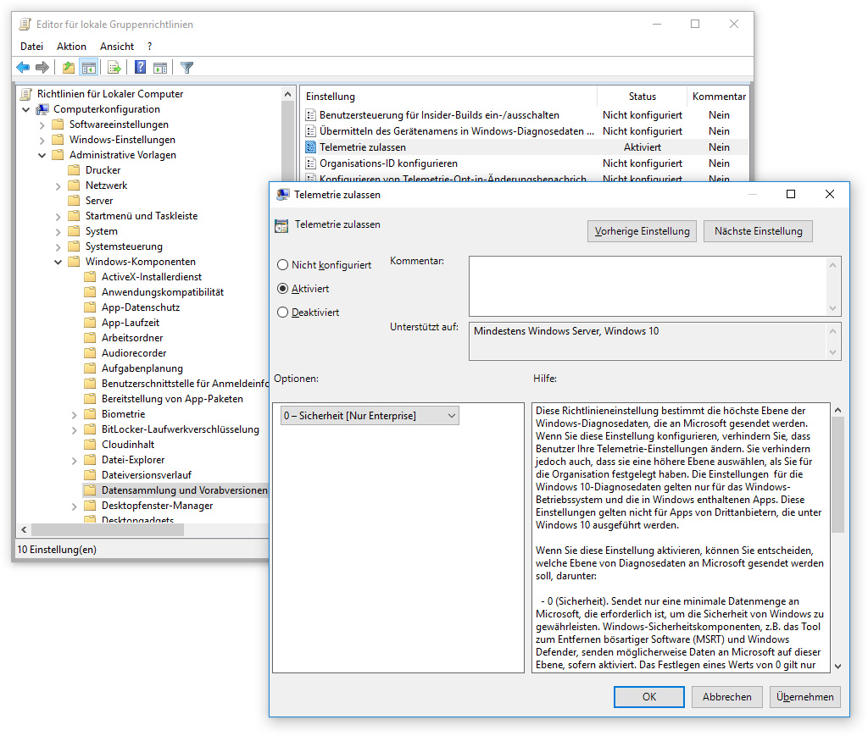Open the Aktion menu
Viewport: 868px width, 736px height.
coord(71,47)
